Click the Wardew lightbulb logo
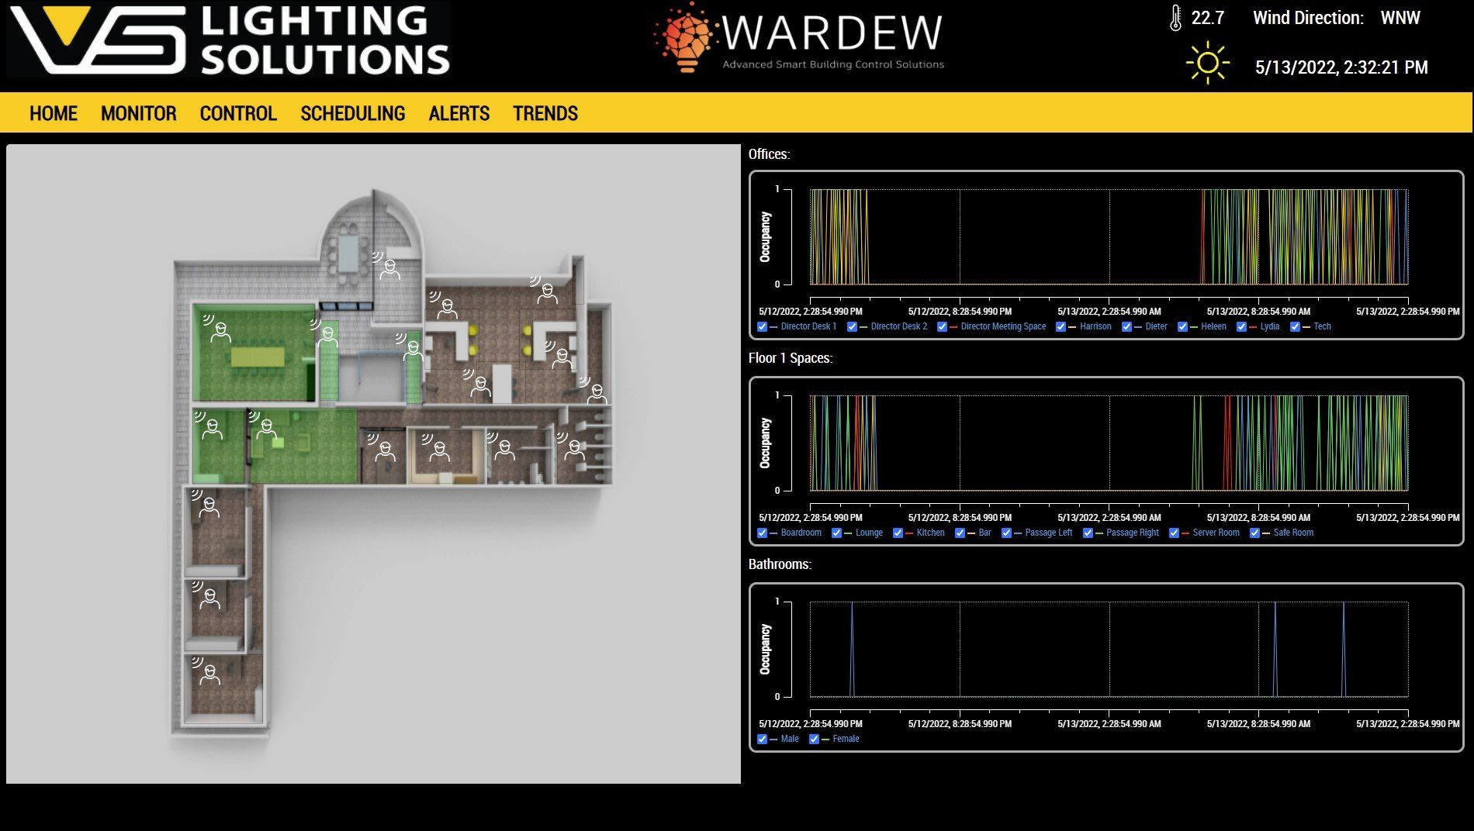The width and height of the screenshot is (1474, 831). point(685,37)
